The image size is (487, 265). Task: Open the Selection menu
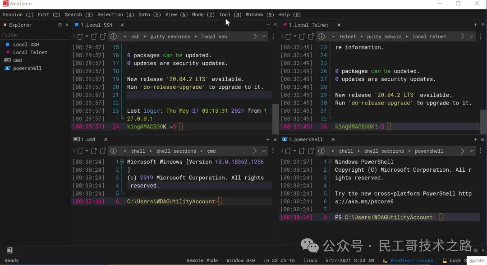coord(115,14)
